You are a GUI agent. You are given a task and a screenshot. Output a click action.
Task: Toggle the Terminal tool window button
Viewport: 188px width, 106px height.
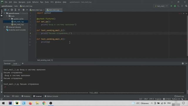coord(37,96)
